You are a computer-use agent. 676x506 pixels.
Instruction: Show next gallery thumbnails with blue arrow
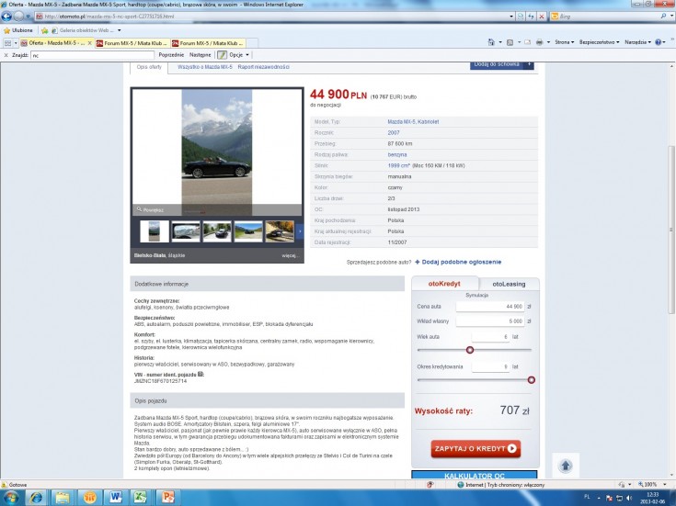click(x=300, y=231)
